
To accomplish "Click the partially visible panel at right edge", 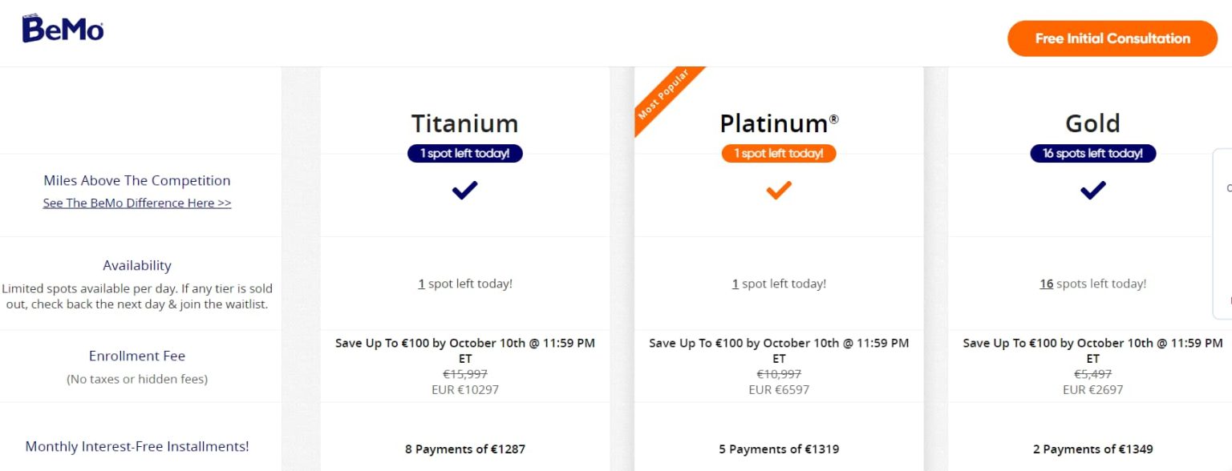I will click(1222, 234).
